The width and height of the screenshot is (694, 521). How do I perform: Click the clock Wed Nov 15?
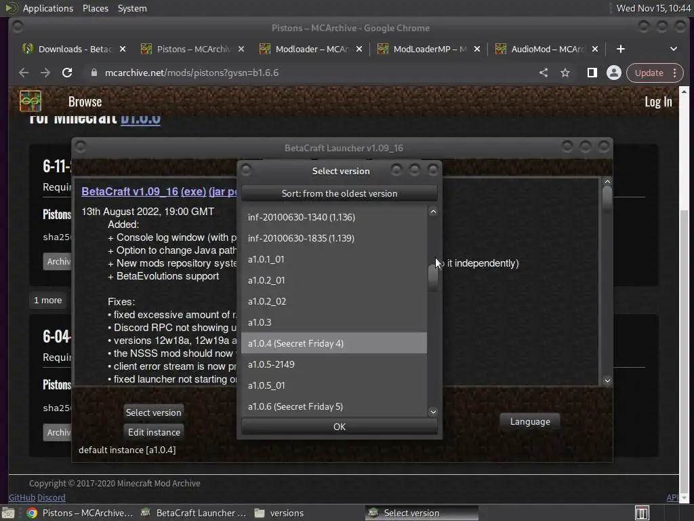(653, 8)
